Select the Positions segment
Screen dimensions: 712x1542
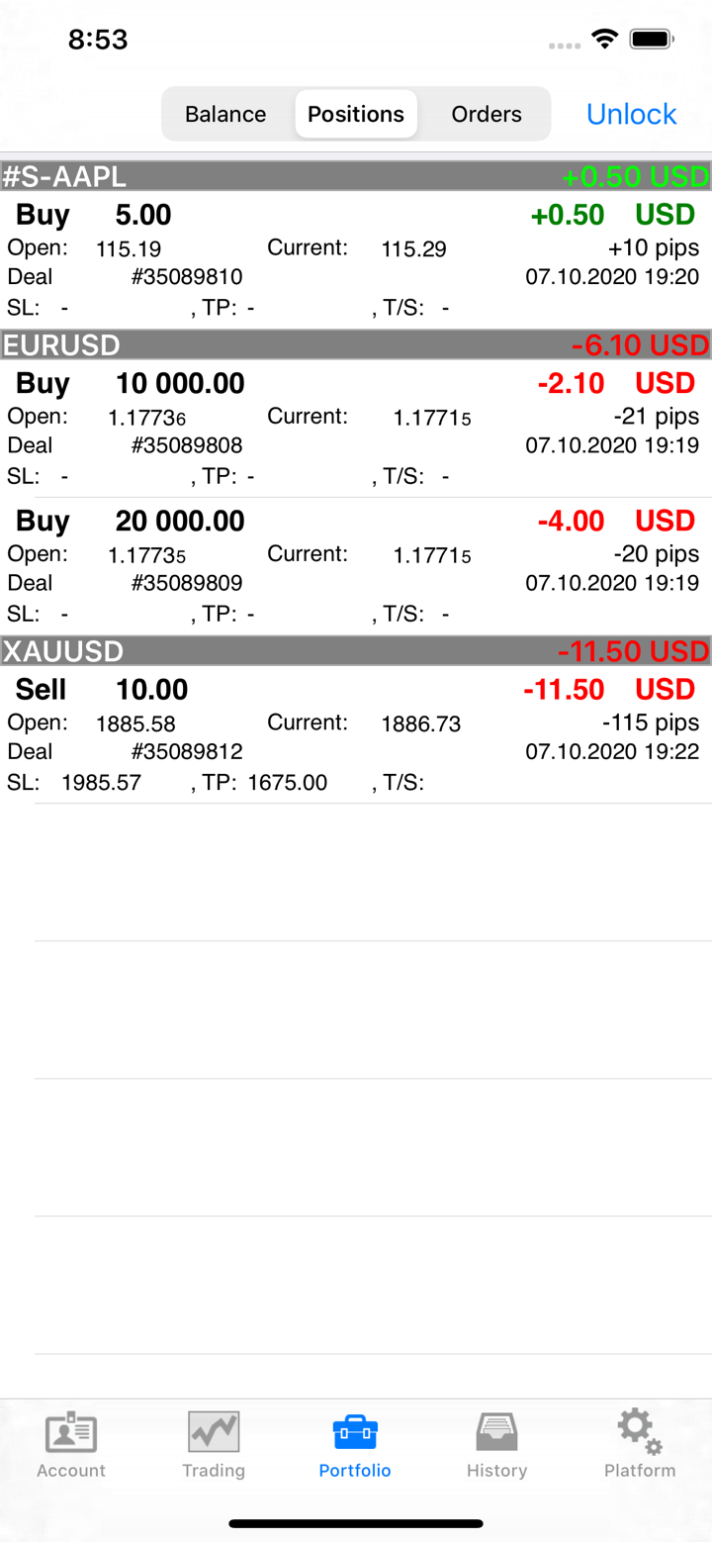pyautogui.click(x=356, y=114)
